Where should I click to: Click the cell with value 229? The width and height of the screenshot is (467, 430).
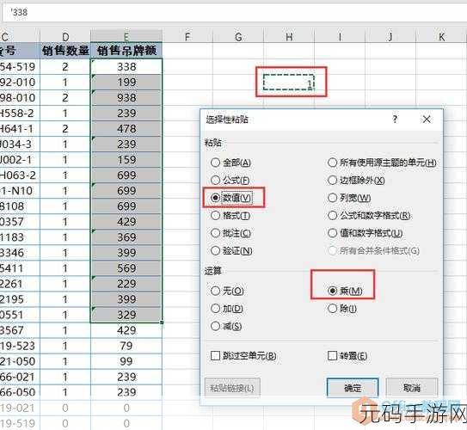126,284
